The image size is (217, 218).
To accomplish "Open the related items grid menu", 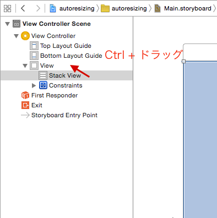I will click(8, 8).
